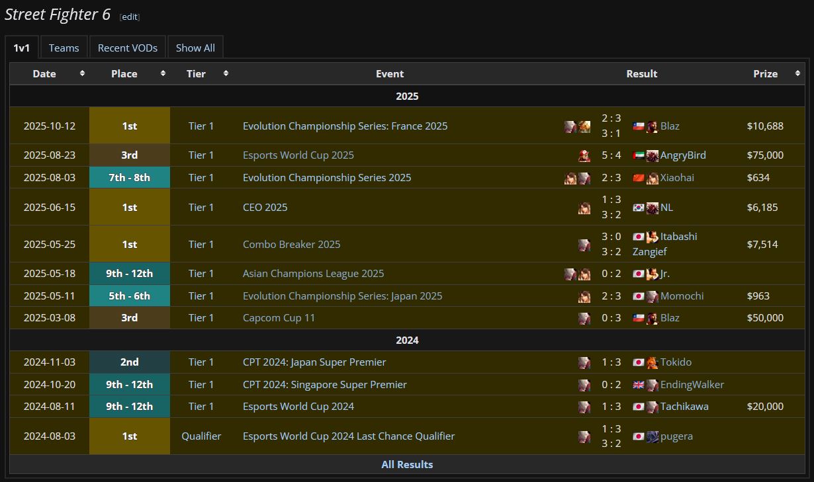Image resolution: width=814 pixels, height=482 pixels.
Task: Click the date 2025-10-12
Action: [x=50, y=126]
